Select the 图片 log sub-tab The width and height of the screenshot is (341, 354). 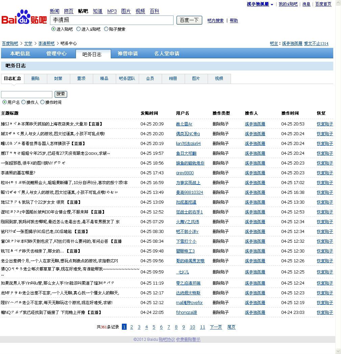tap(196, 79)
